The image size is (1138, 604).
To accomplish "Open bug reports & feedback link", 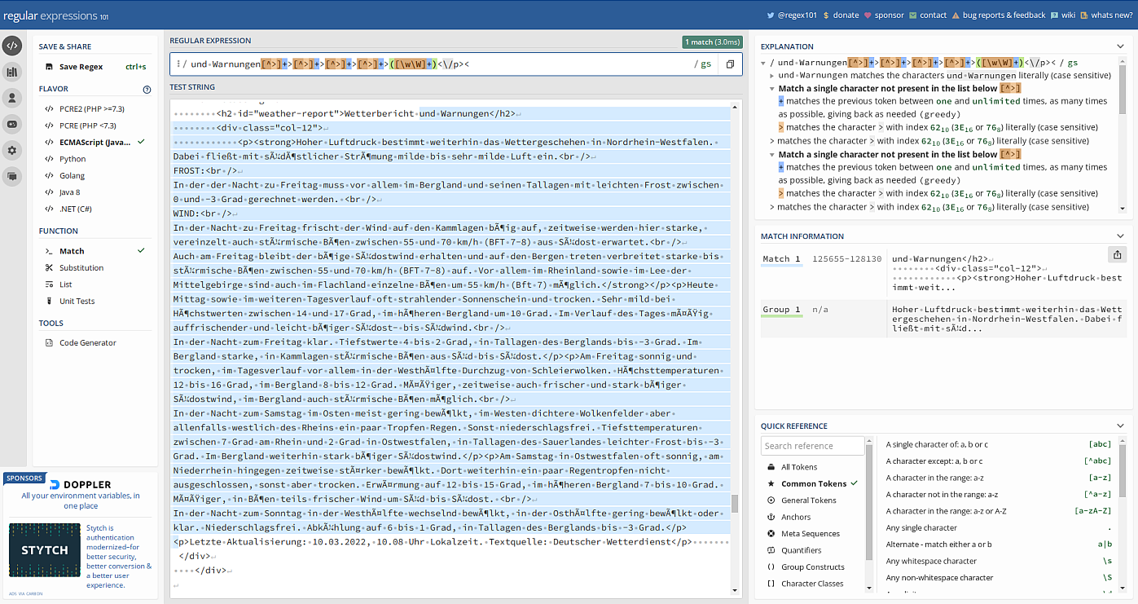I will coord(999,15).
